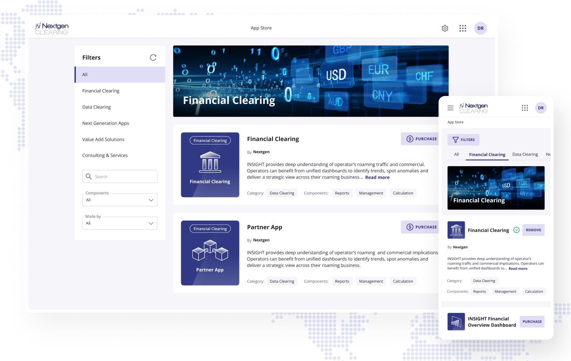The width and height of the screenshot is (571, 361).
Task: Click Data Clearing category tag on Partner App
Action: 282,281
